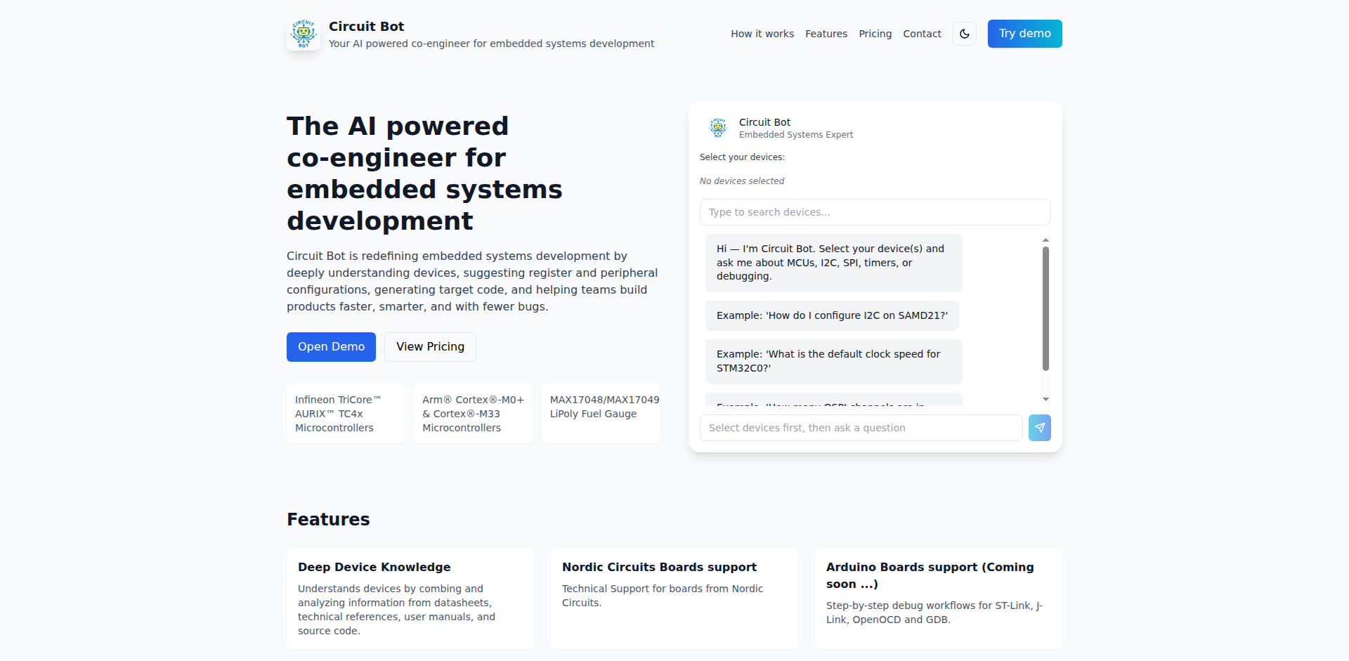Select the Contact navigation link
Viewport: 1349px width, 661px height.
922,34
